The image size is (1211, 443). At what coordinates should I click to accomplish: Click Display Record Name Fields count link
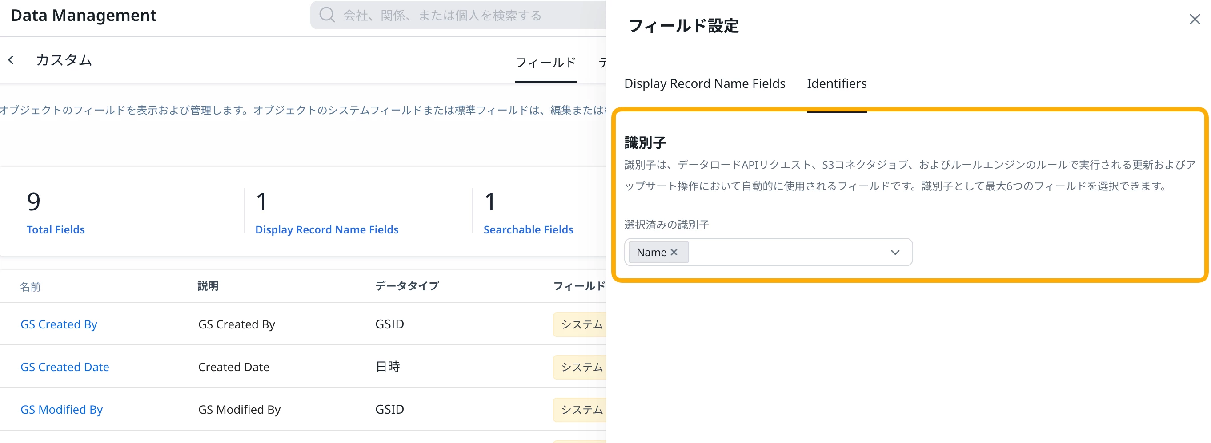pyautogui.click(x=327, y=229)
